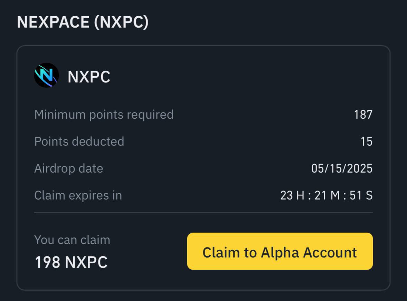Select the 198 NXPC claim amount
Screen dimensions: 407x301
71,262
